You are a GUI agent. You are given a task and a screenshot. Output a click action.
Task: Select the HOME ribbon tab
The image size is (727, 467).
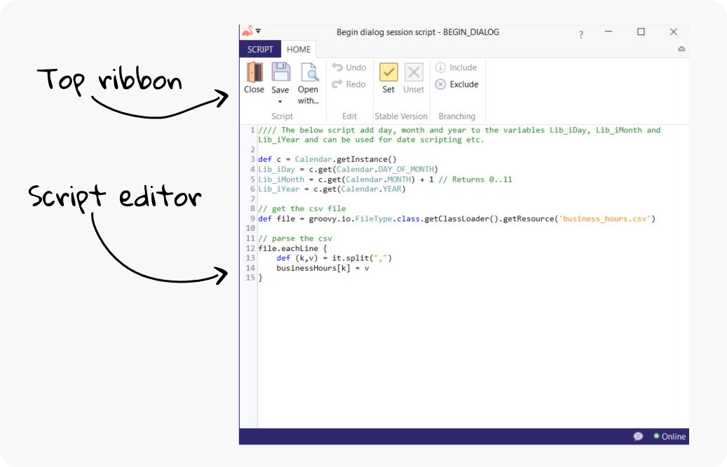coord(297,49)
